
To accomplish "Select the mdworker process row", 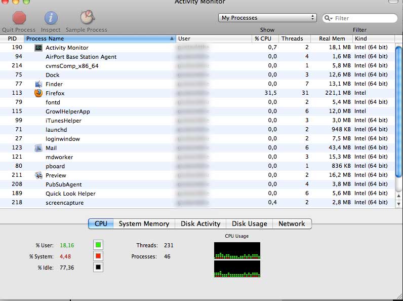I will [197, 157].
